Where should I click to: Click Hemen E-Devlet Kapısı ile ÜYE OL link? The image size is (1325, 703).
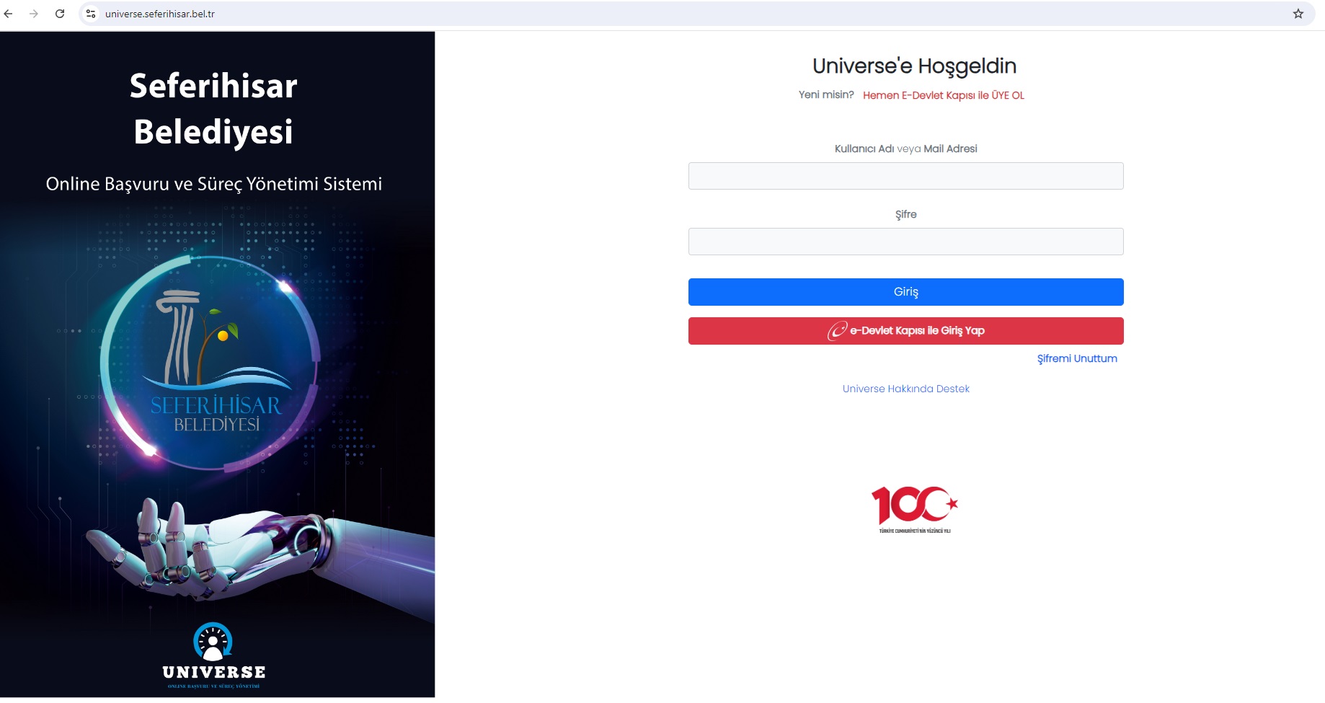[x=943, y=95]
